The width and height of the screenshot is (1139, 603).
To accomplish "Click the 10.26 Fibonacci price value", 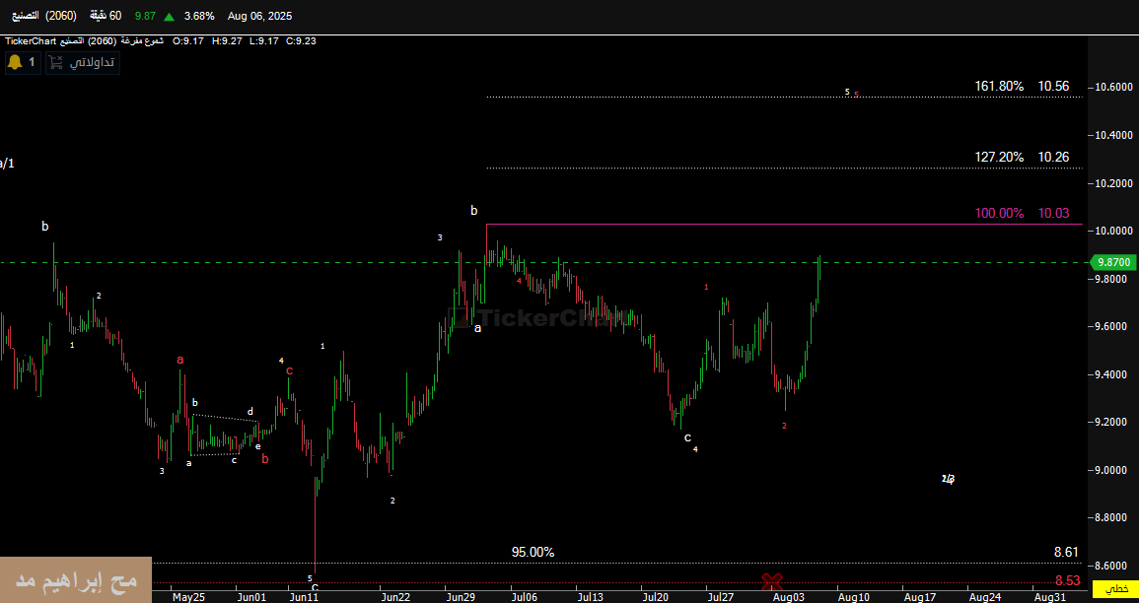I will tap(1053, 158).
